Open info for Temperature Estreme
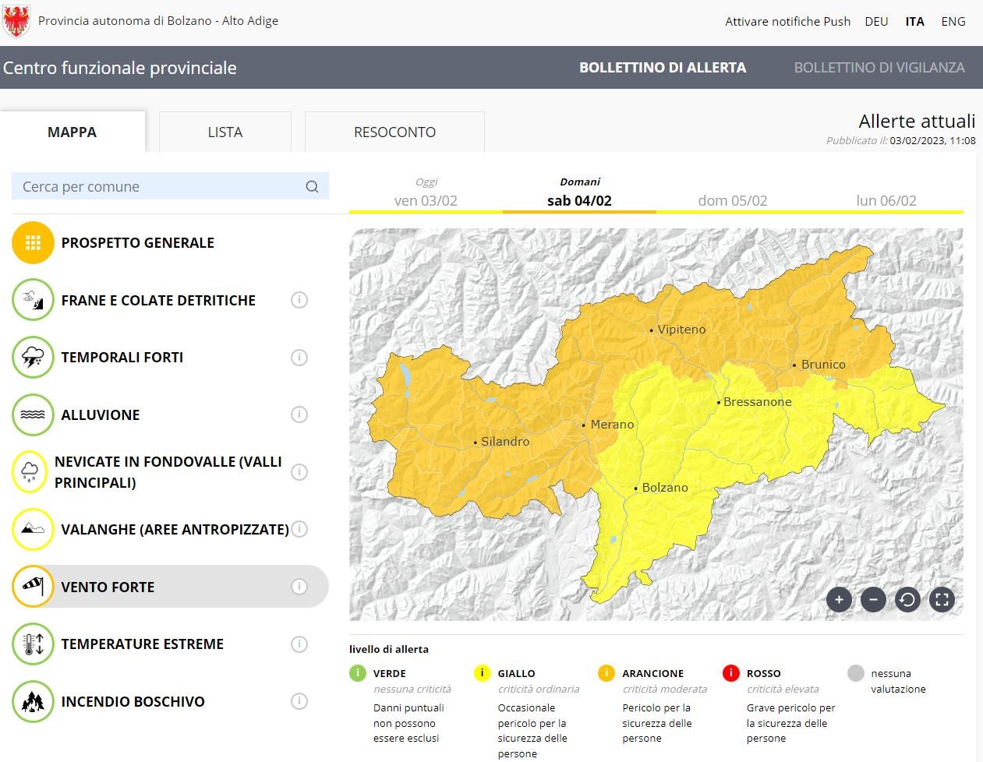 click(299, 644)
